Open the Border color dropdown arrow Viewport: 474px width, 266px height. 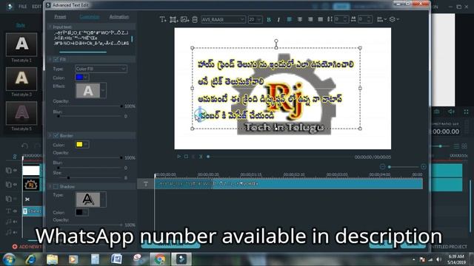pyautogui.click(x=86, y=145)
